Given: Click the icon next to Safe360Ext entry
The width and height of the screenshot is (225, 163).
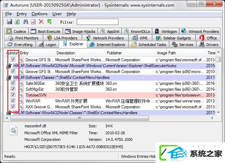Looking at the screenshot, I should 22,83.
